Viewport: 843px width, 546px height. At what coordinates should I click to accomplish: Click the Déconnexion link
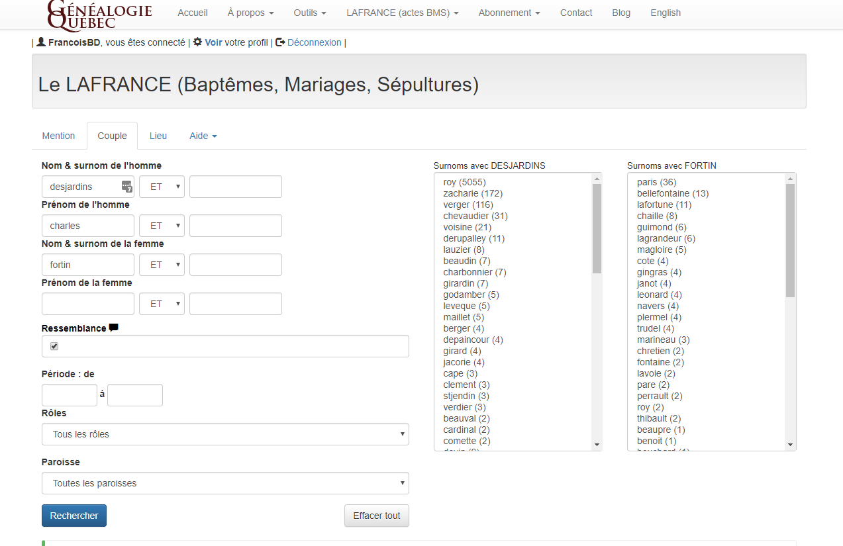pyautogui.click(x=315, y=42)
